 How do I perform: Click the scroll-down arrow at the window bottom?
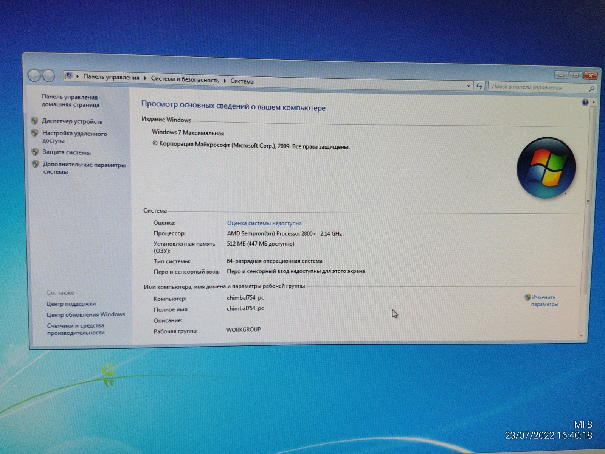[x=581, y=336]
